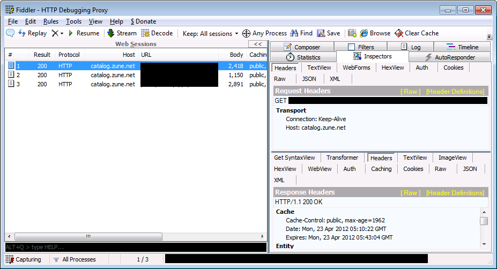This screenshot has width=497, height=269.
Task: Open the View menu
Action: click(x=95, y=21)
